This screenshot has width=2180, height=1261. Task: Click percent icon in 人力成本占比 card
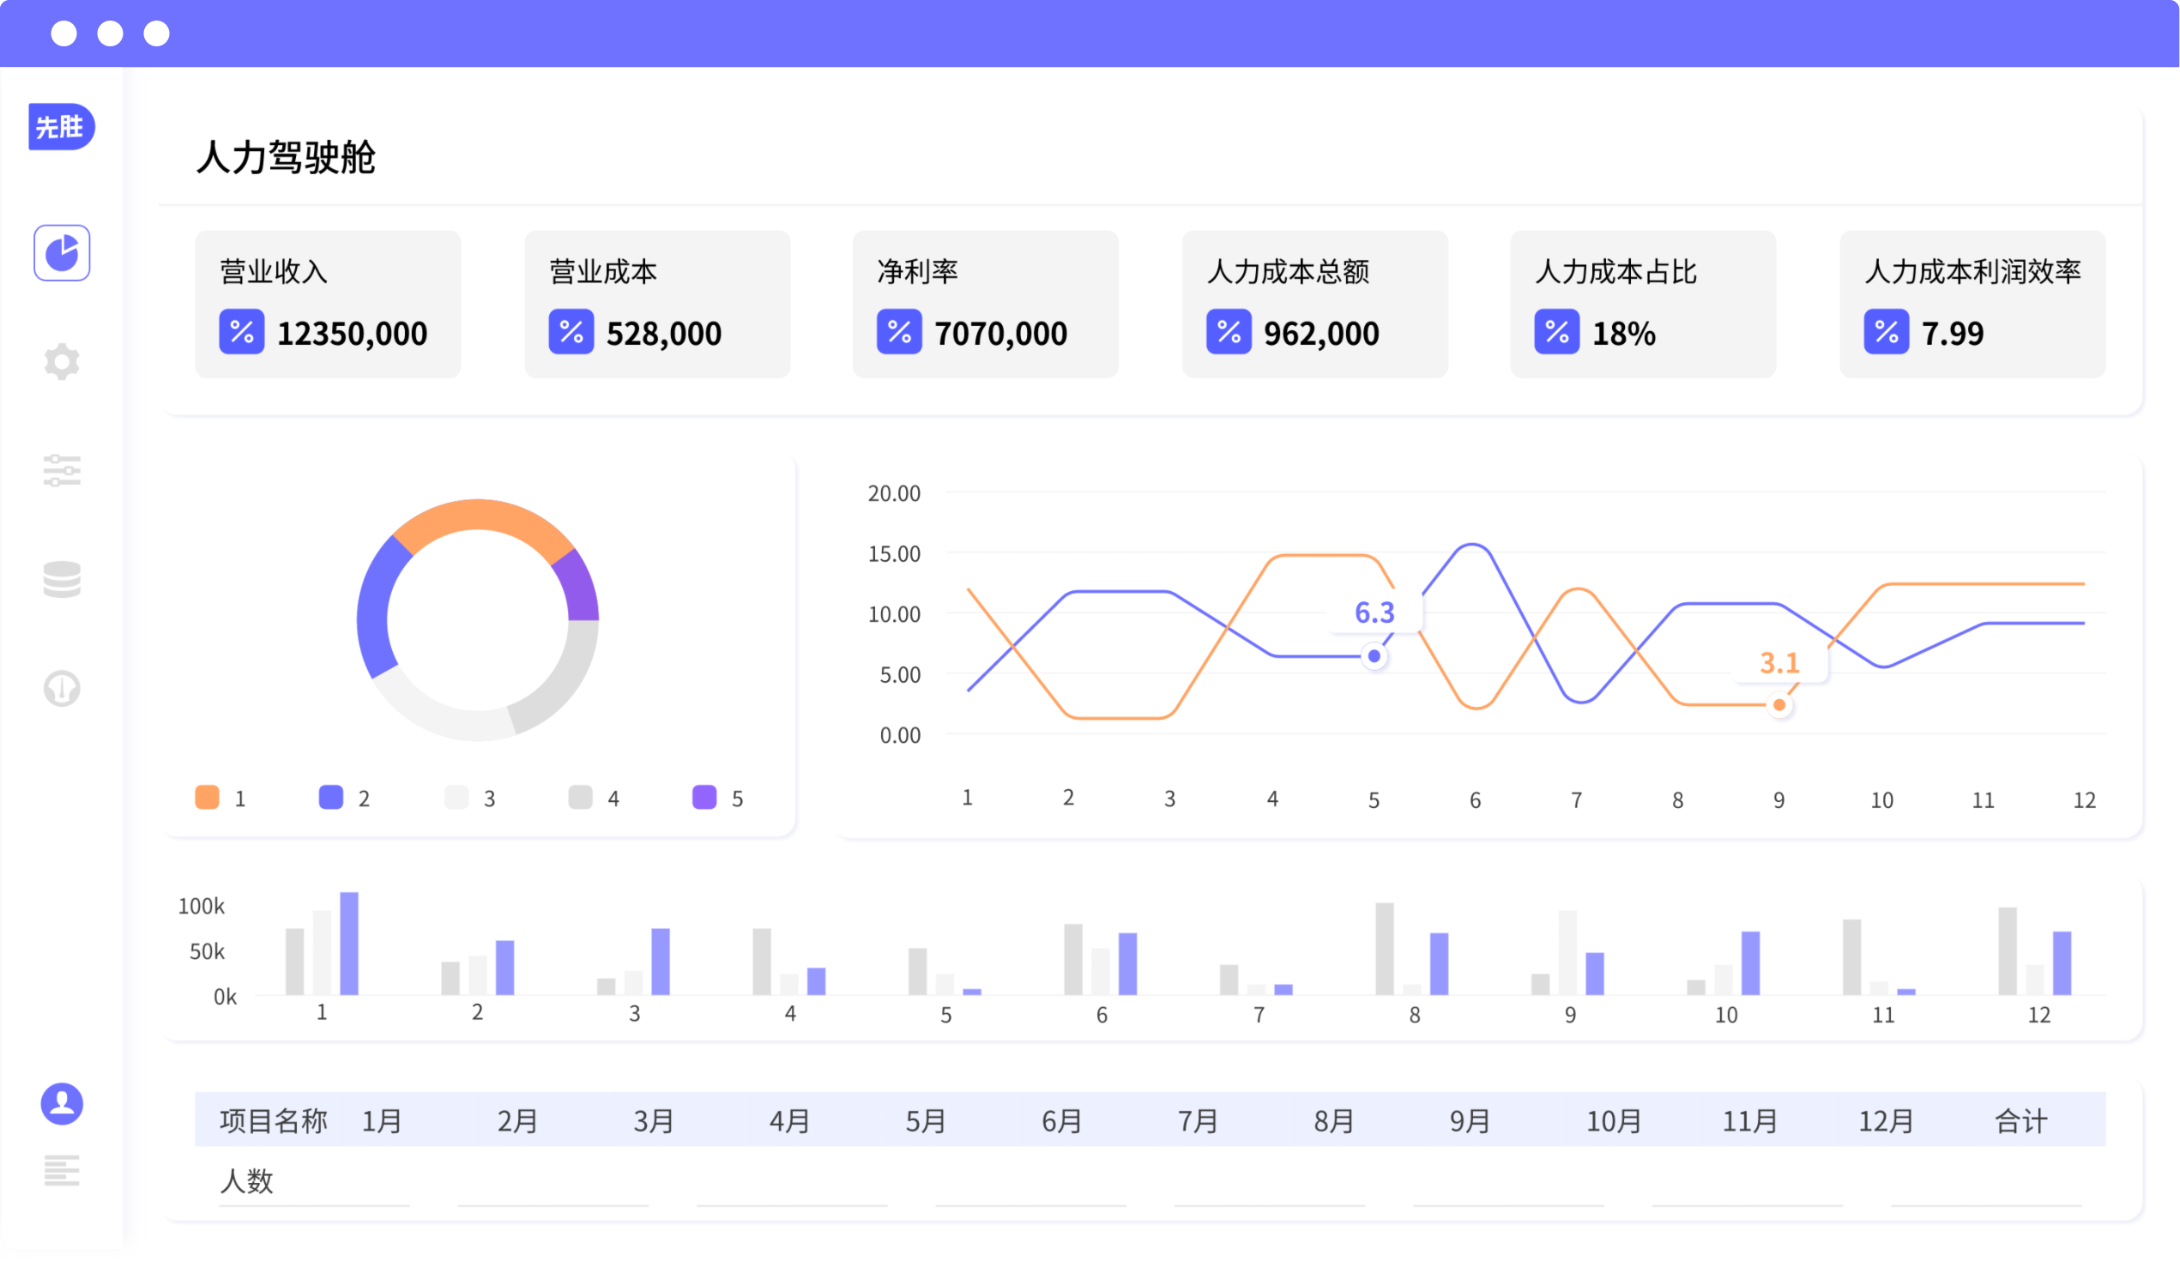tap(1556, 332)
